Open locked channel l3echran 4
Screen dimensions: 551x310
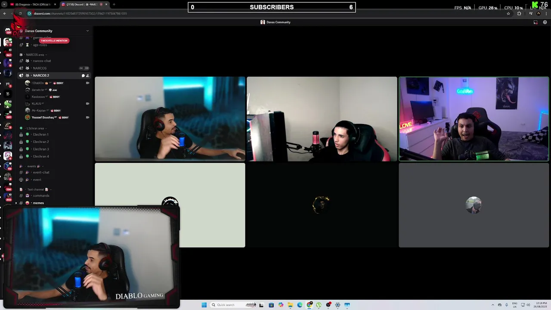[41, 156]
